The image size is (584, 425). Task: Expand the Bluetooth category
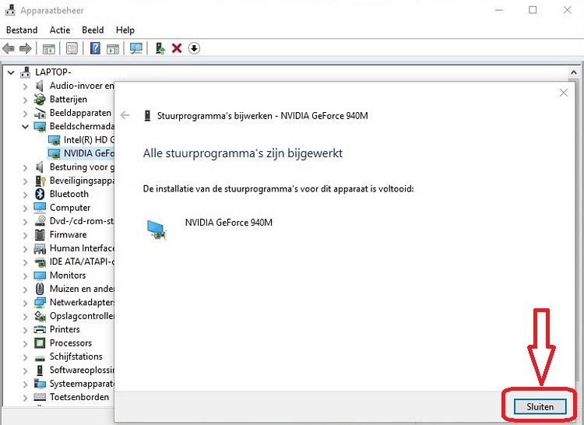click(25, 195)
